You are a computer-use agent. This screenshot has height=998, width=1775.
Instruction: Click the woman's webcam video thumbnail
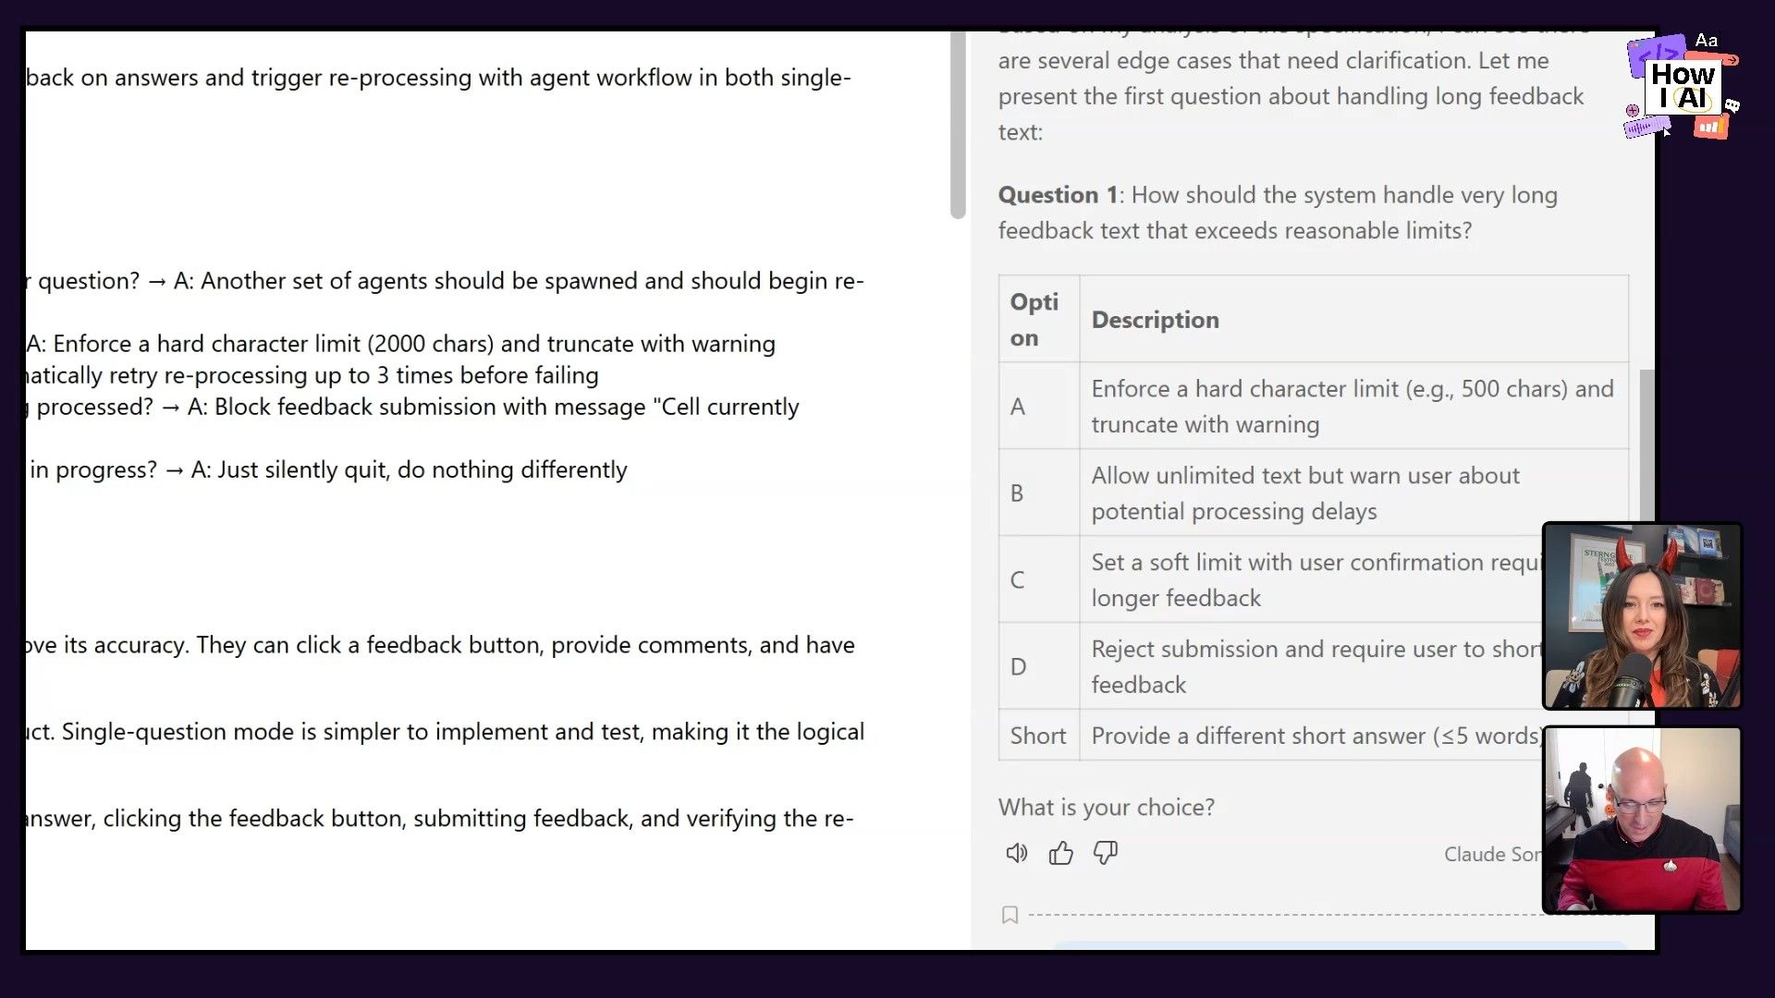[x=1642, y=616]
